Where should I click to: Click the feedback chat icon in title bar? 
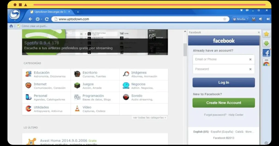[x=247, y=10]
